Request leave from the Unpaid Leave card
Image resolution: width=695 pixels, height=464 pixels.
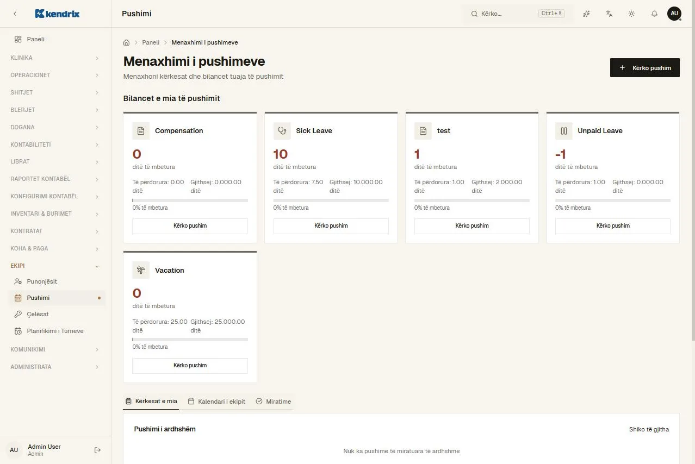click(613, 226)
